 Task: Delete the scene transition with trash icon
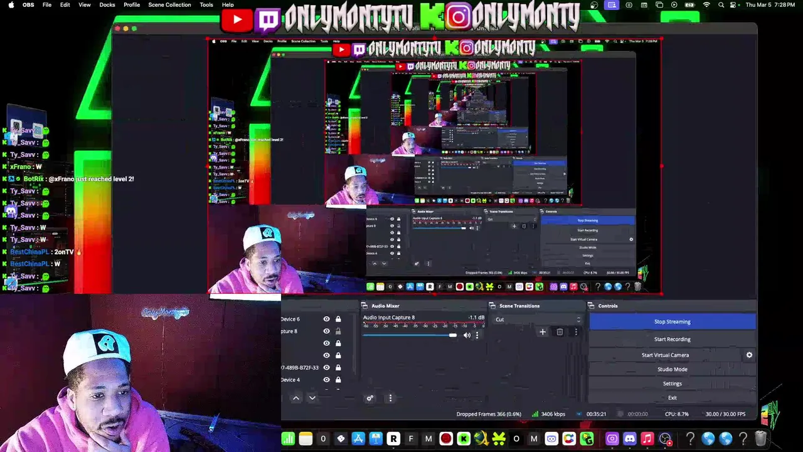click(x=560, y=332)
